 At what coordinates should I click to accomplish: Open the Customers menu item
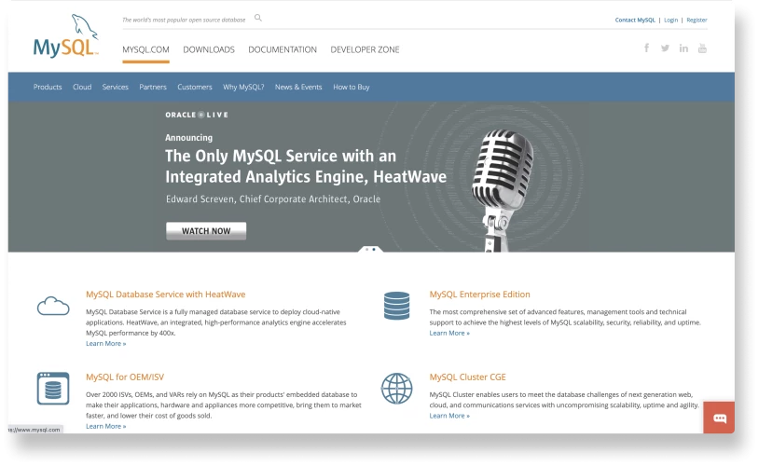tap(195, 87)
